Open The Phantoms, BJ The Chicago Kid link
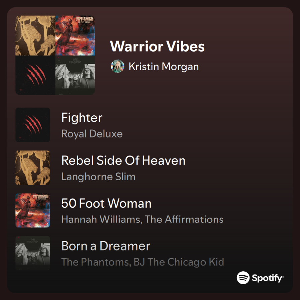 coord(143,262)
